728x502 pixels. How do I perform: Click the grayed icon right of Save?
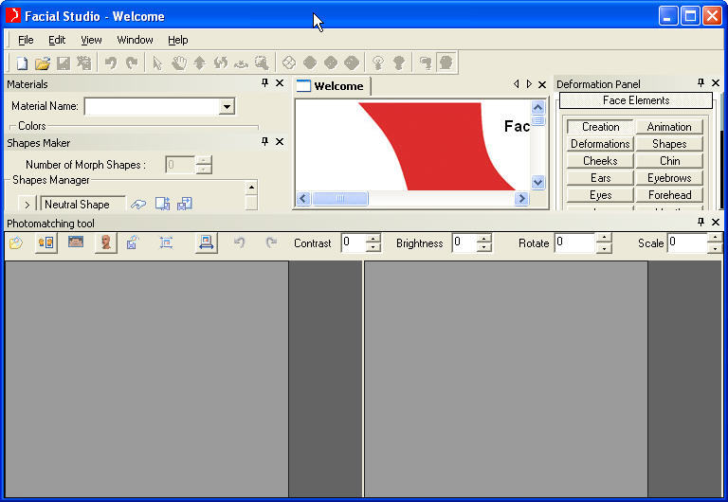[84, 63]
